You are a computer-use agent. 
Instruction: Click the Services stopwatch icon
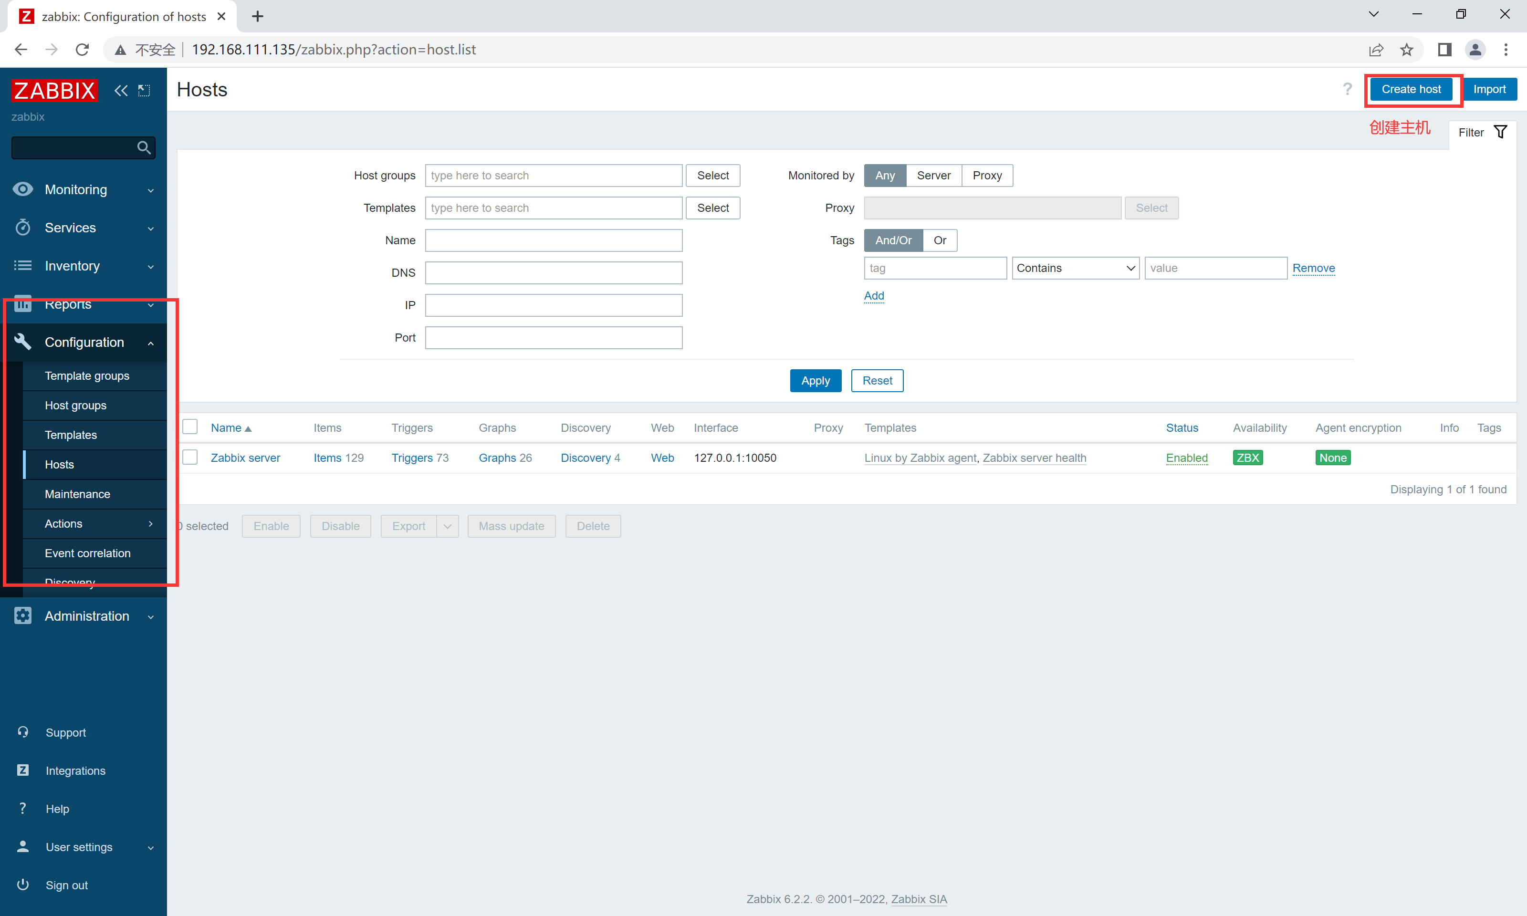click(23, 227)
